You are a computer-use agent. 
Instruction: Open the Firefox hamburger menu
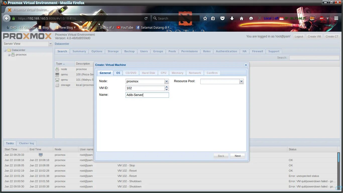pos(336,18)
